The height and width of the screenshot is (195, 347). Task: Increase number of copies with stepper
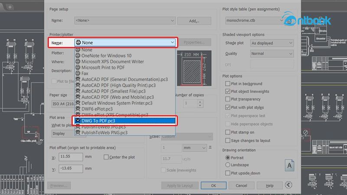[x=200, y=102]
